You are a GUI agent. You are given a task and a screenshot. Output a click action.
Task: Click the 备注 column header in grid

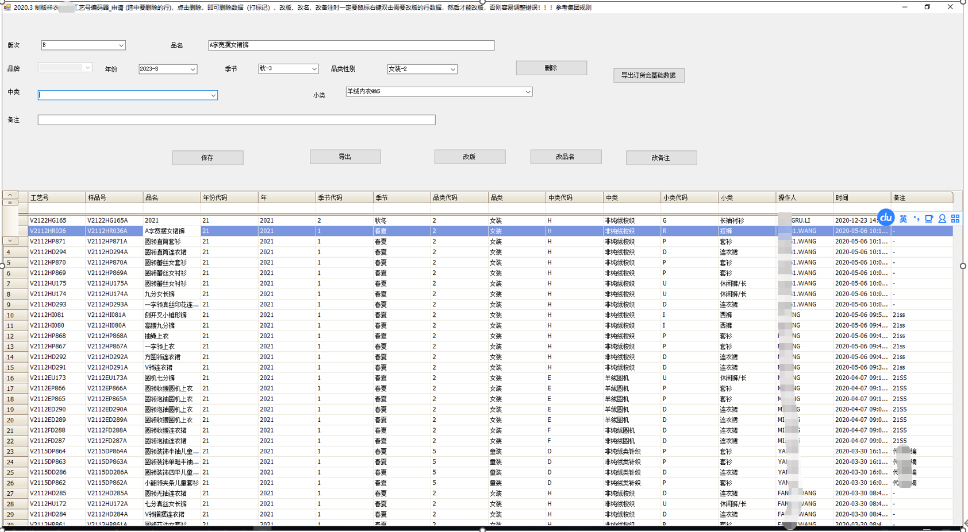922,197
